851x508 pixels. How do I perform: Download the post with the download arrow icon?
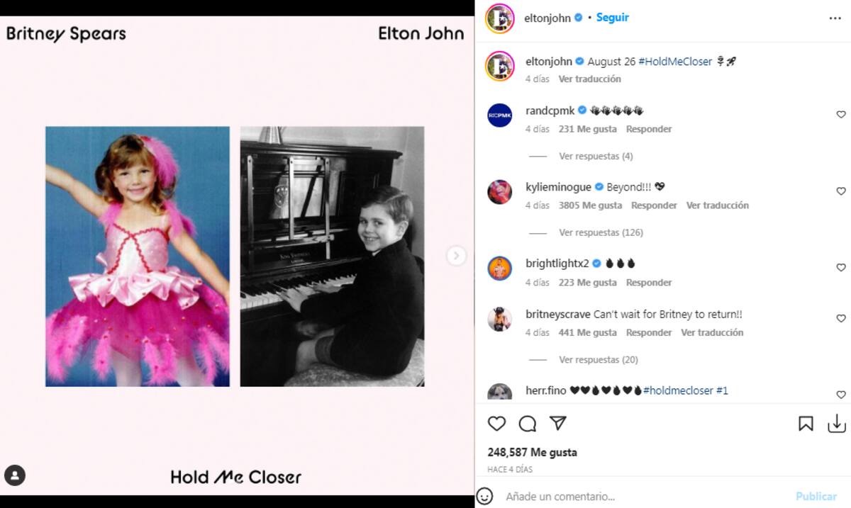(837, 424)
